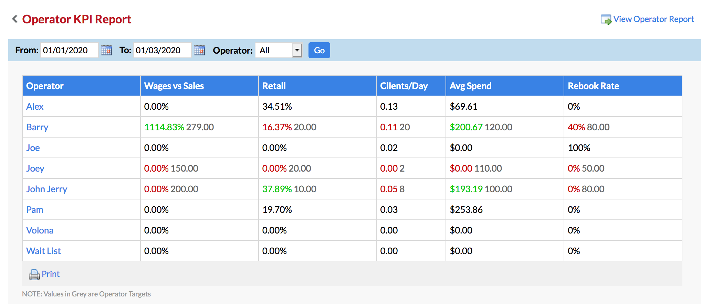Viewport: 712px width, 304px height.
Task: Click the printer icon
Action: click(x=34, y=274)
